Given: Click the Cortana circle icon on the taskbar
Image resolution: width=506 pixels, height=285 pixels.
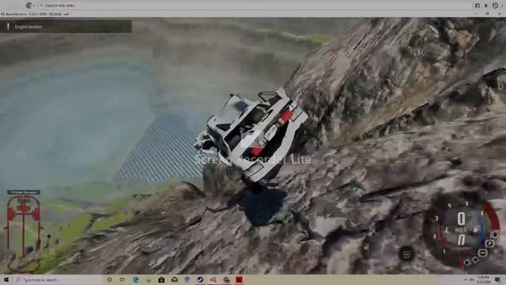Looking at the screenshot, I should tap(109, 279).
